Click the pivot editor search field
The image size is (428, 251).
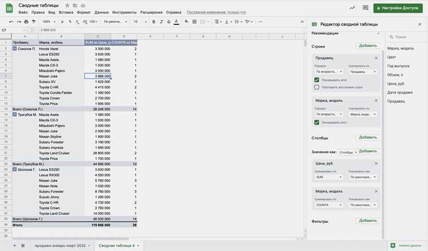coord(407,37)
